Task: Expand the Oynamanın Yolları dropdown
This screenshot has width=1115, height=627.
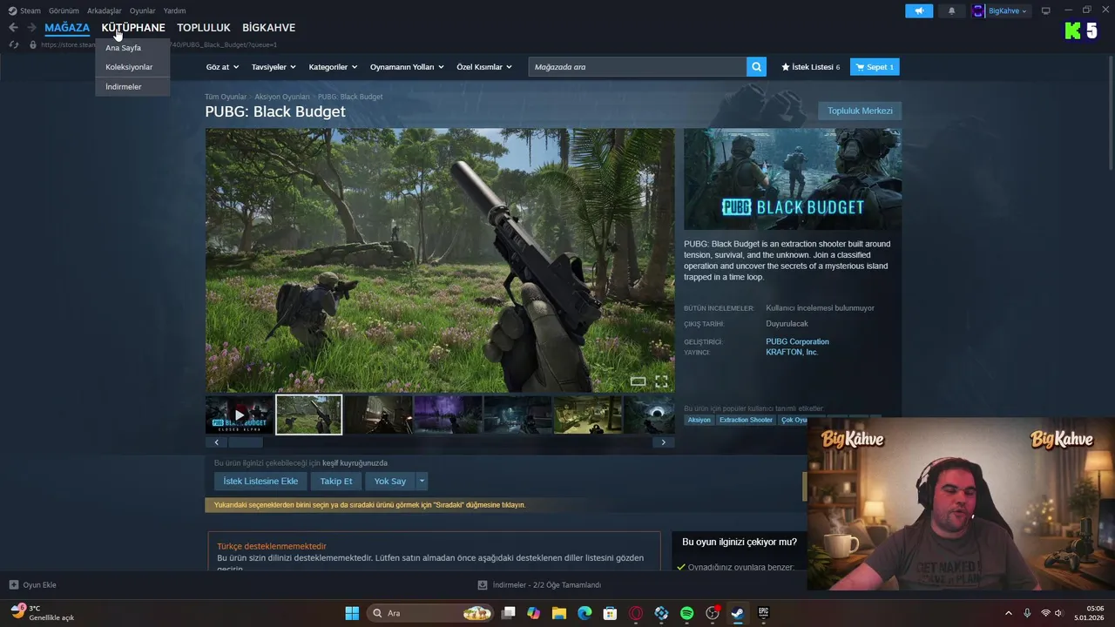Action: [x=407, y=67]
